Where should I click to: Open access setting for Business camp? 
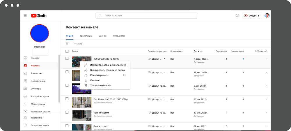(x=157, y=126)
